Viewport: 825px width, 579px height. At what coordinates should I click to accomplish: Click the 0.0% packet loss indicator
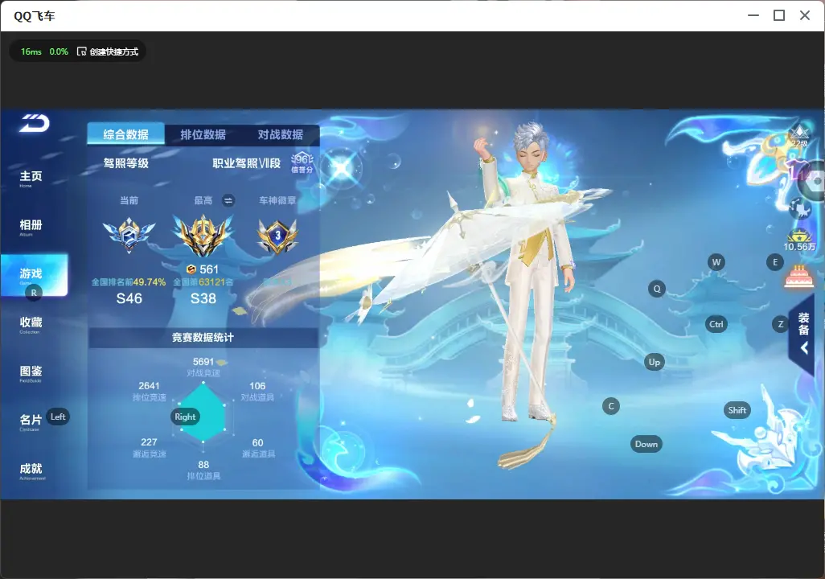coord(59,51)
